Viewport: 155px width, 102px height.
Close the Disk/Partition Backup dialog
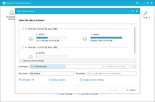[137, 11]
